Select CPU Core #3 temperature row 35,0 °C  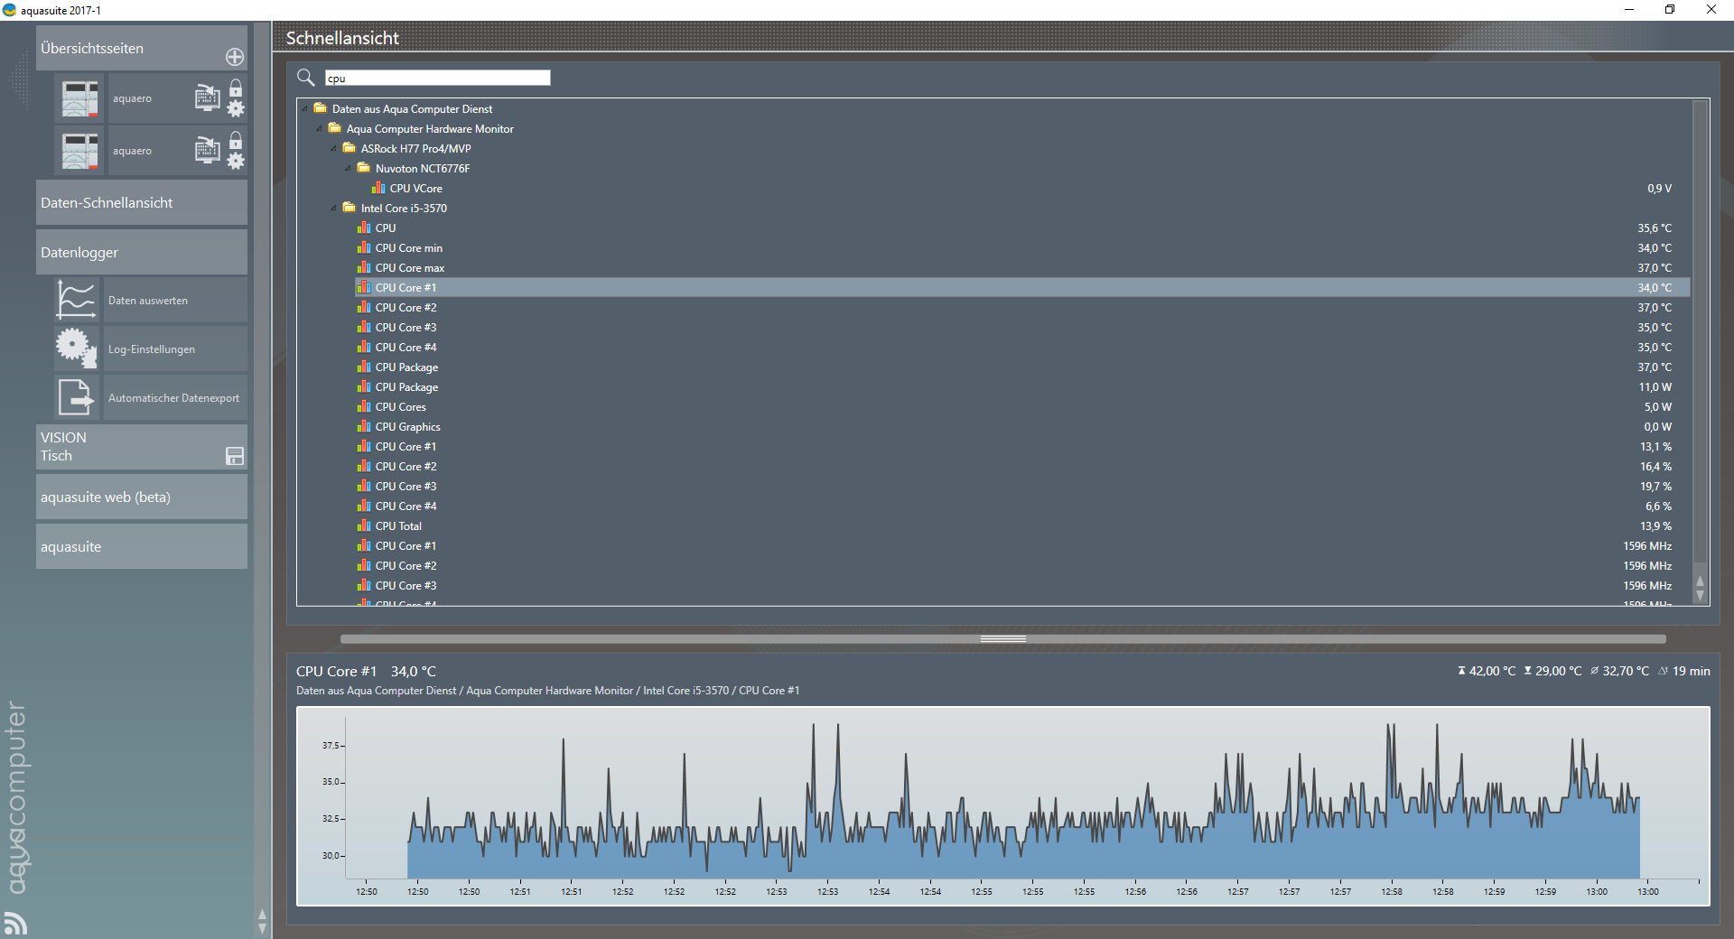coord(1021,328)
